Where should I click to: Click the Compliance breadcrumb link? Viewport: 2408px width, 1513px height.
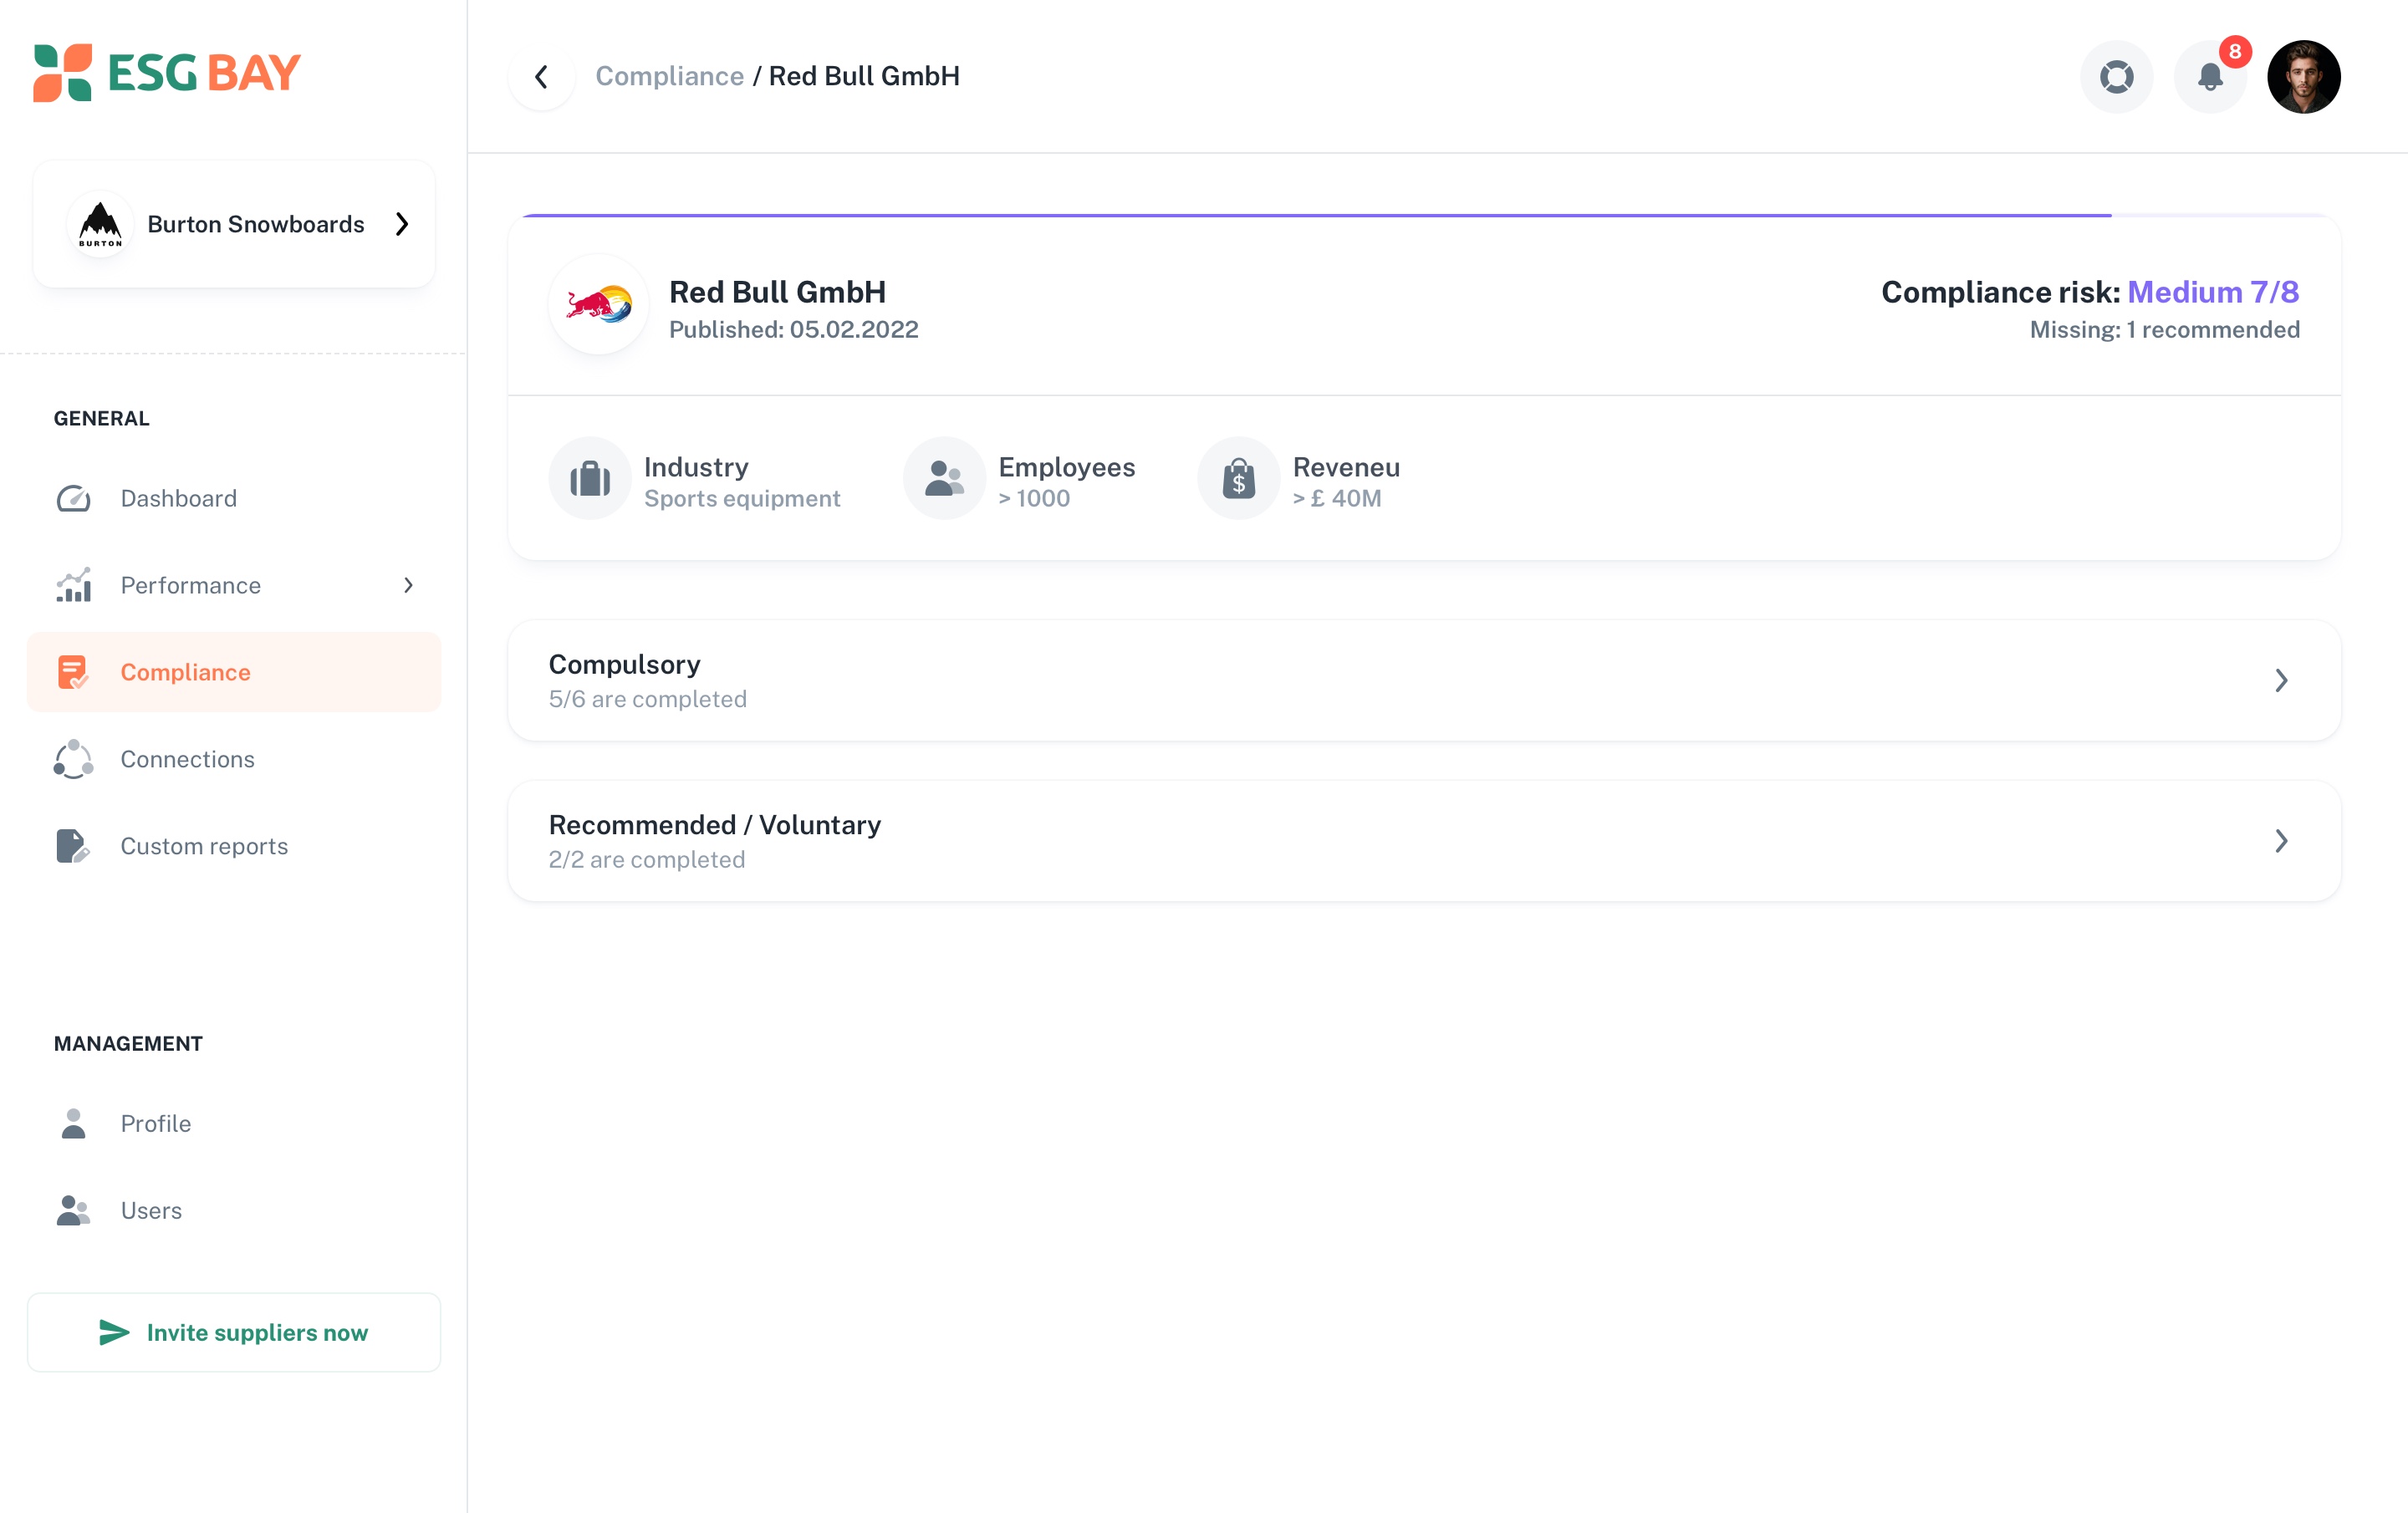(669, 76)
